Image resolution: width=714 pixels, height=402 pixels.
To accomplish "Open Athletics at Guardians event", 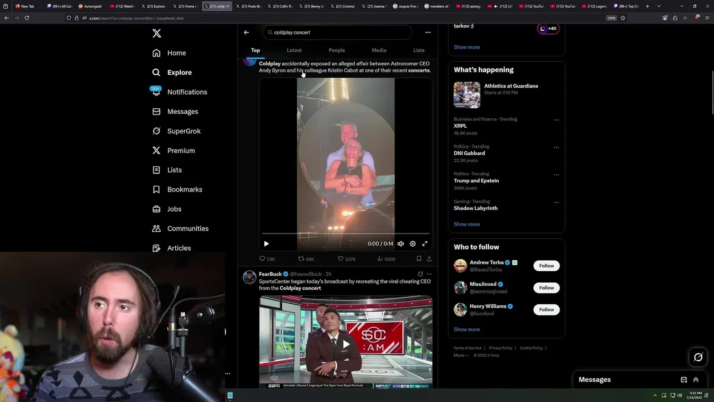I will click(x=506, y=95).
